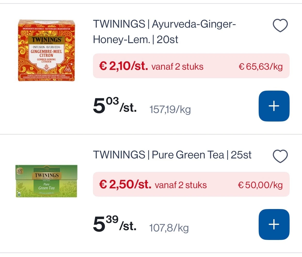Open the TWININGS Pure Green Tea product page
This screenshot has width=302, height=257.
[172, 155]
